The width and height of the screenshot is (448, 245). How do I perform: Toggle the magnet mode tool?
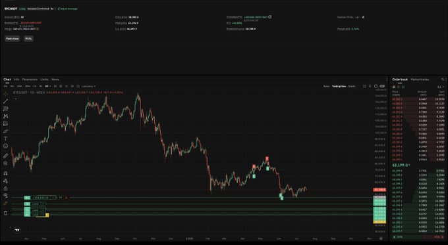(5, 173)
